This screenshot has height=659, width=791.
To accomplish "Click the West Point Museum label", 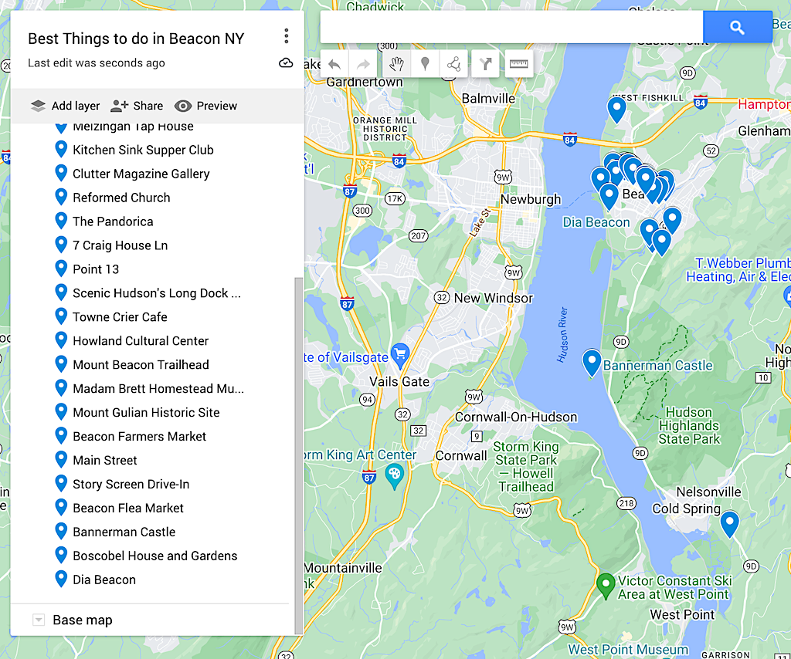I will click(628, 650).
